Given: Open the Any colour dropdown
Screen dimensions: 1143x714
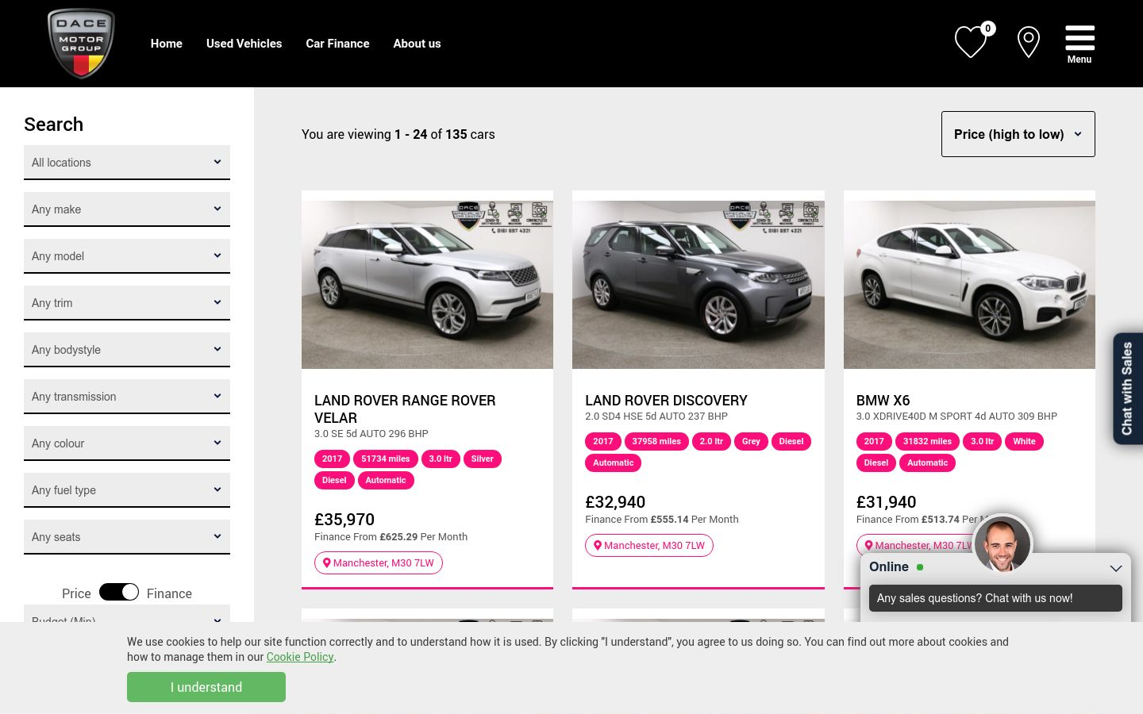Looking at the screenshot, I should point(127,443).
